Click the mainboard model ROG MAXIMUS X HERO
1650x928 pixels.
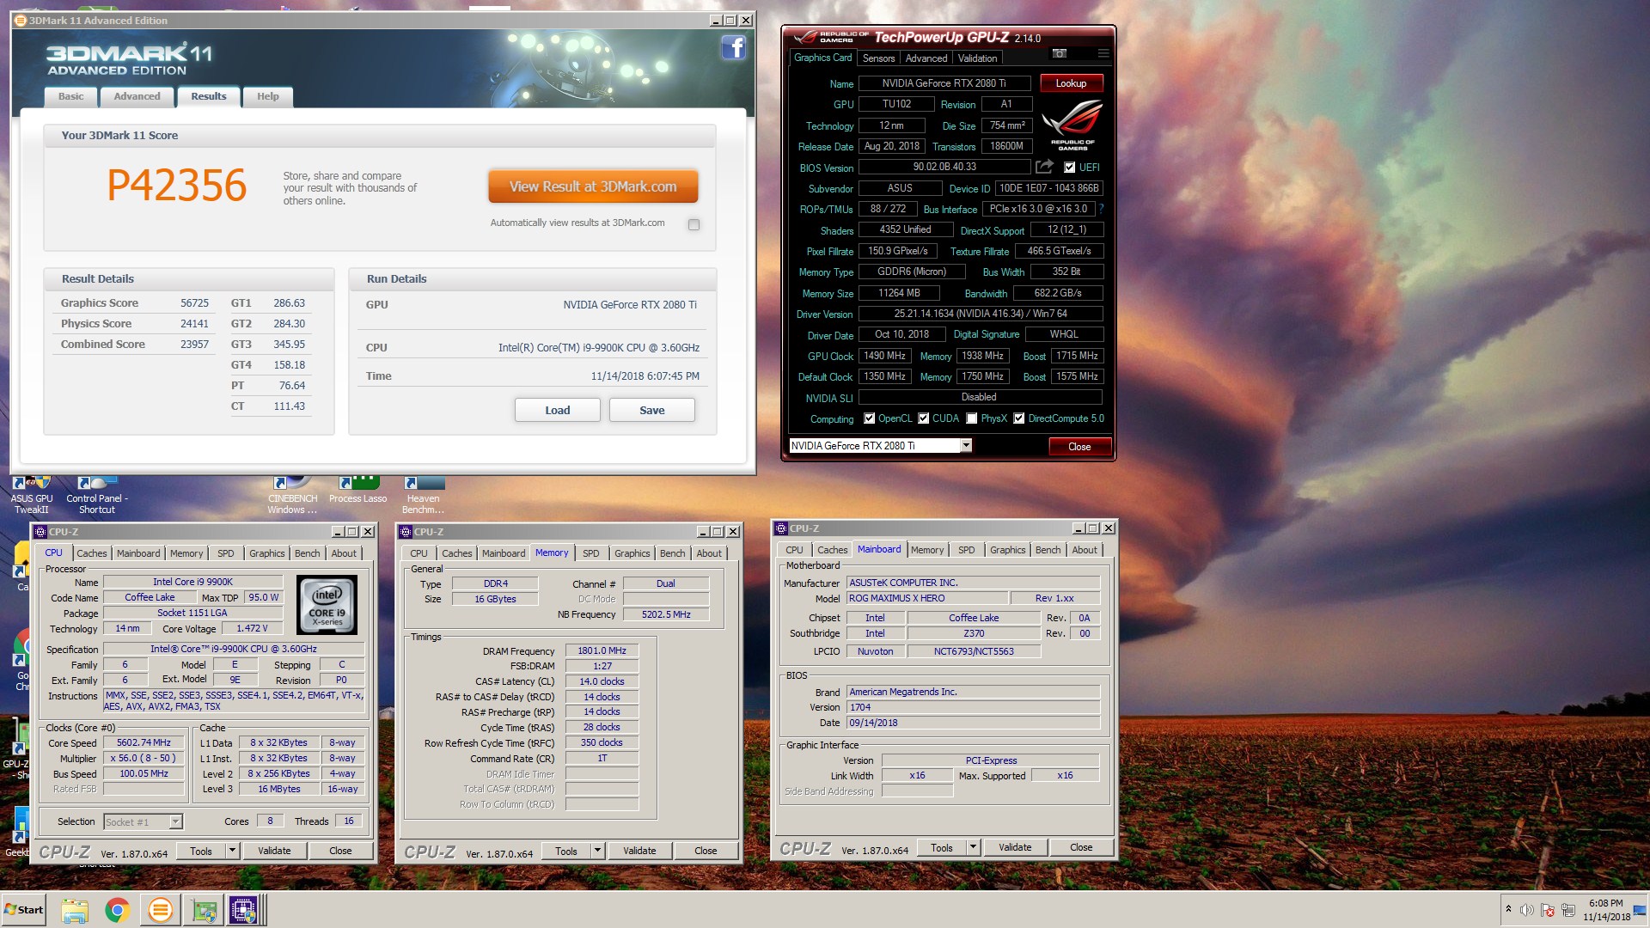pyautogui.click(x=927, y=598)
